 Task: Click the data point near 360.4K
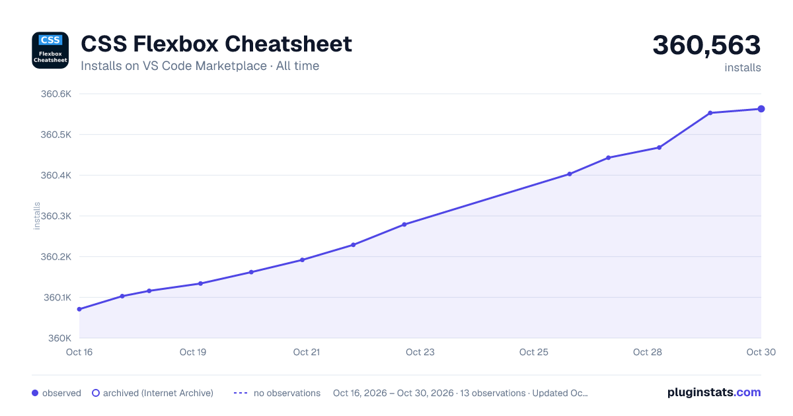point(570,174)
